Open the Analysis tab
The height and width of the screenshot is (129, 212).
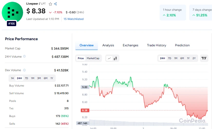[x=108, y=45]
